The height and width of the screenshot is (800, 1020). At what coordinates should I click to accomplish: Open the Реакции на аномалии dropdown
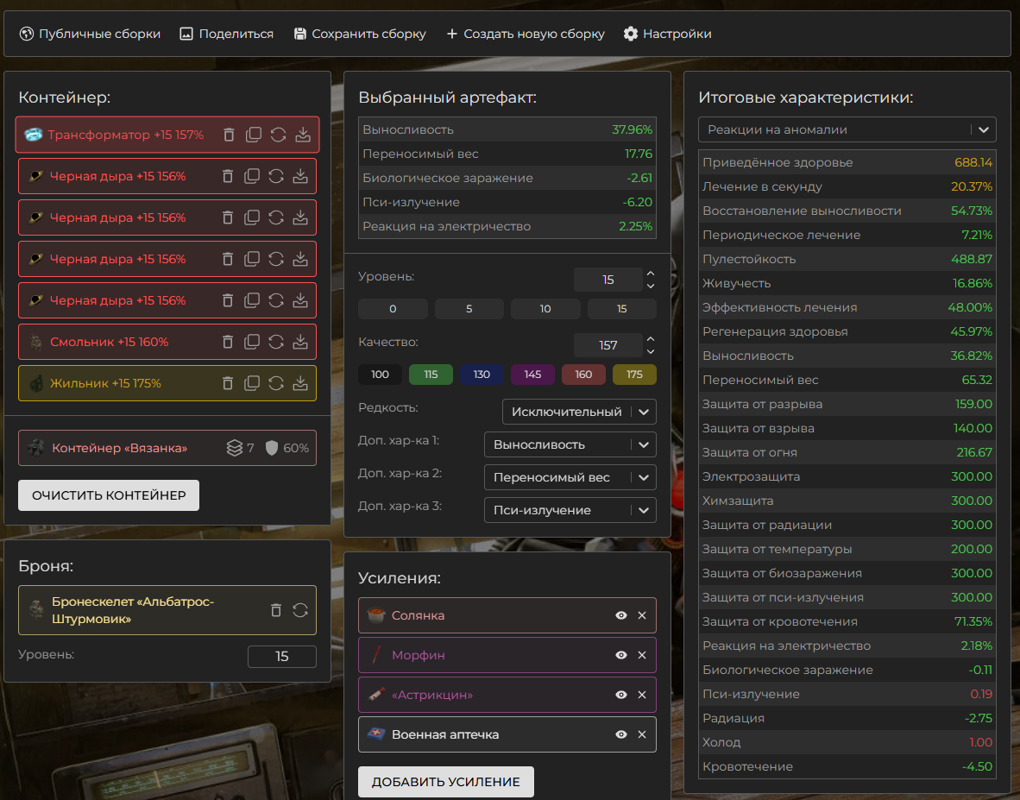tap(847, 129)
